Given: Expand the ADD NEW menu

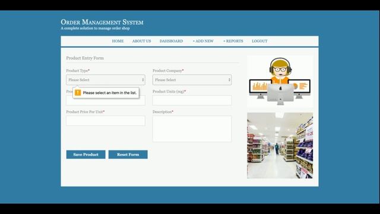Looking at the screenshot, I should pyautogui.click(x=203, y=41).
